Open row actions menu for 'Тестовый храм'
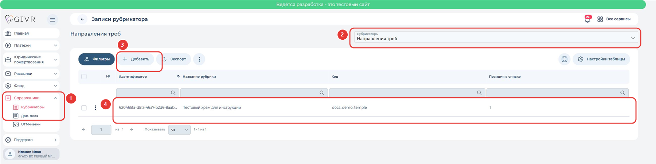This screenshot has width=656, height=164. (x=95, y=108)
